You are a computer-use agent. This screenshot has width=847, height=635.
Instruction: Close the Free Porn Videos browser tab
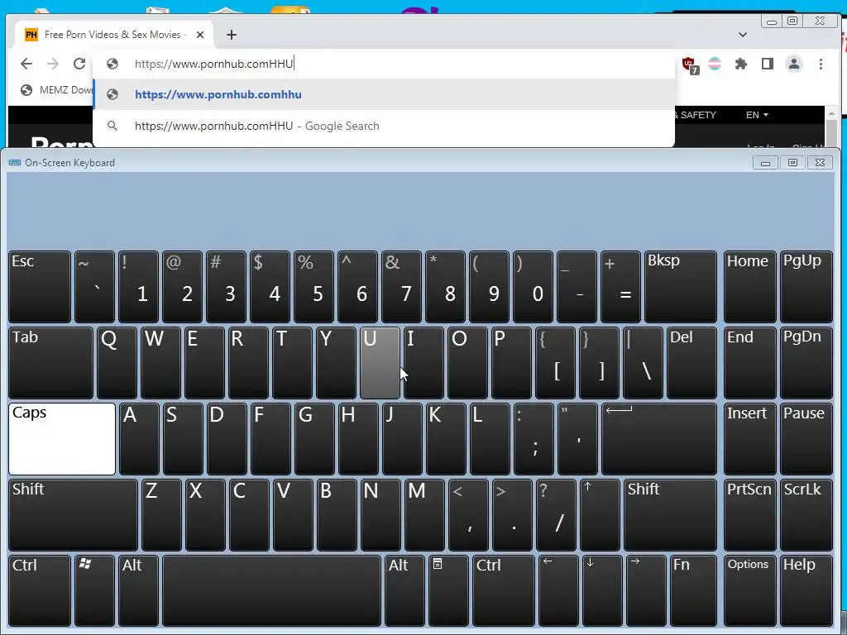[x=200, y=35]
